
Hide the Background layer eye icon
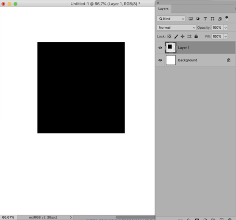pyautogui.click(x=160, y=60)
